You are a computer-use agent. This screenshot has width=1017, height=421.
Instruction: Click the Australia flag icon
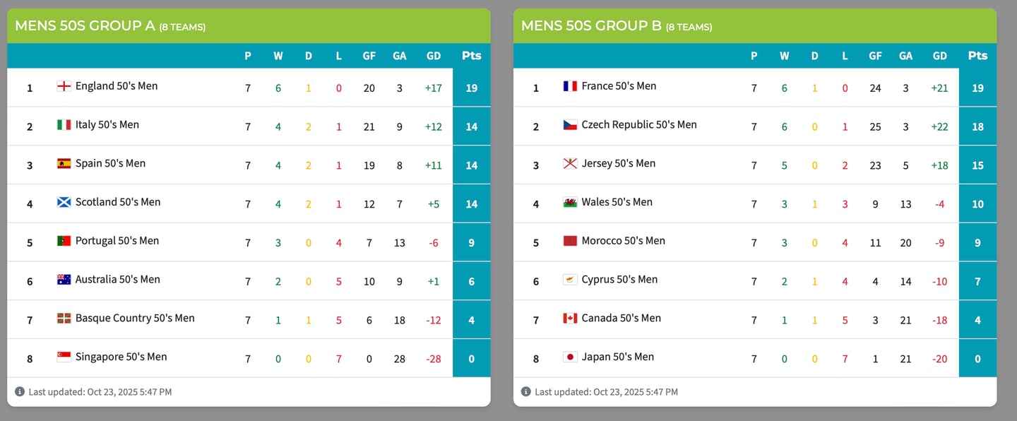(x=64, y=280)
